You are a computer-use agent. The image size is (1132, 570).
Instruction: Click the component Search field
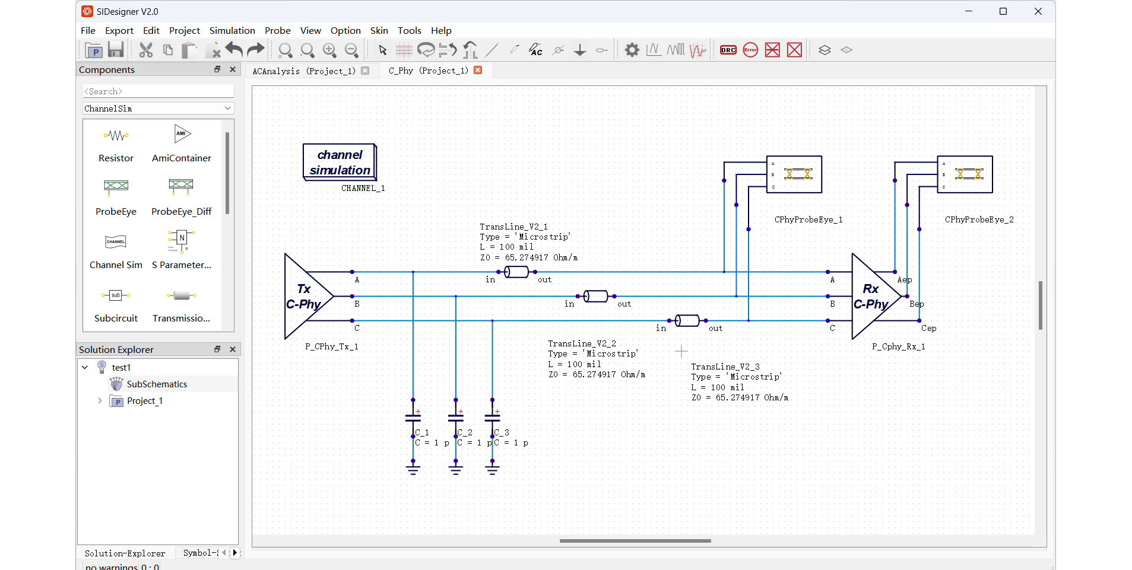click(158, 91)
